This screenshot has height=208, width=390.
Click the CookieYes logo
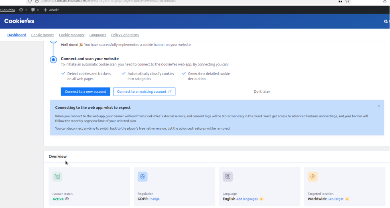(19, 21)
